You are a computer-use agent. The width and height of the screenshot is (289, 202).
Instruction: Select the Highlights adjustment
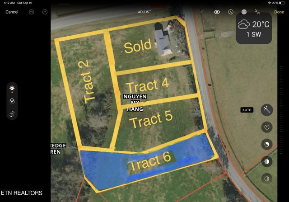[x=267, y=161]
